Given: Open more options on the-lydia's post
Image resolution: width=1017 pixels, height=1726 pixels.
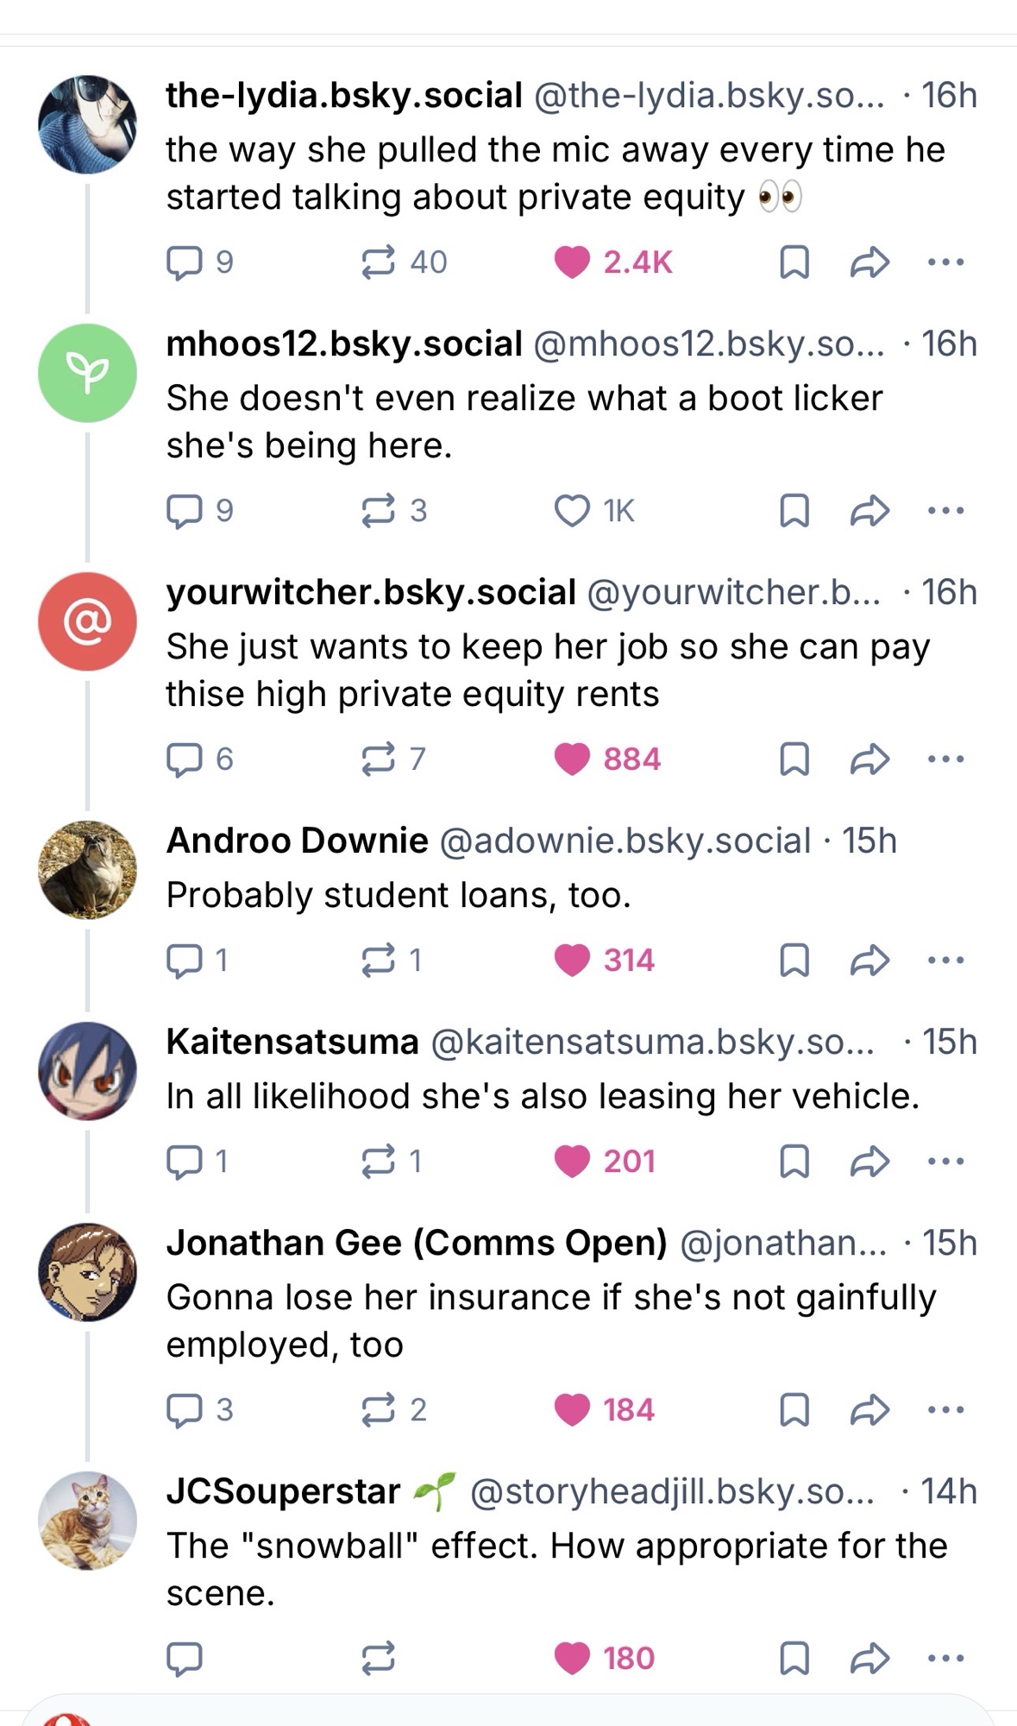Looking at the screenshot, I should (x=945, y=262).
